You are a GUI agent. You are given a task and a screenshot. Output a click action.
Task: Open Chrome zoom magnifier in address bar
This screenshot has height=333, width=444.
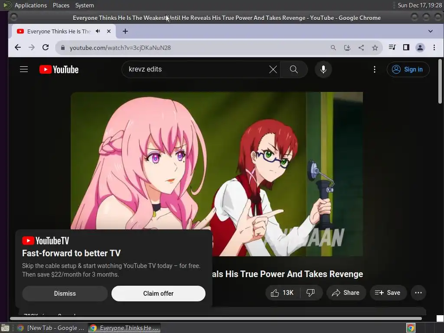pyautogui.click(x=333, y=48)
